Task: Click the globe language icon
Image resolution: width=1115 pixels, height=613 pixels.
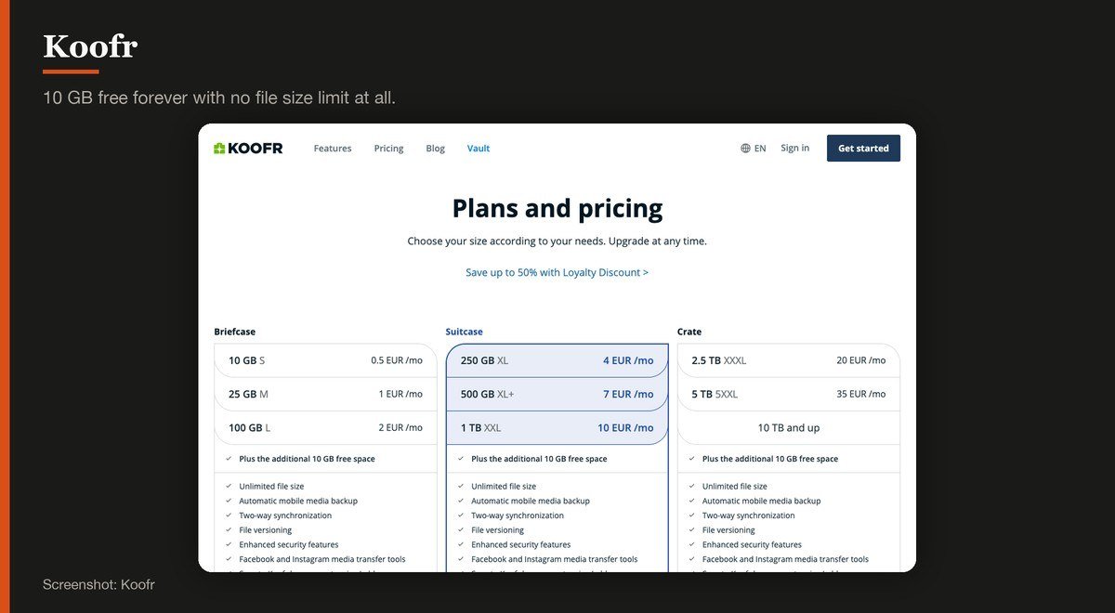Action: click(745, 149)
